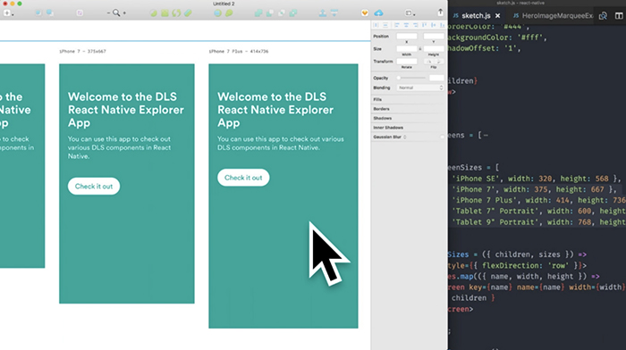Click Check it out on iPhone 7 artboard

[x=94, y=187]
